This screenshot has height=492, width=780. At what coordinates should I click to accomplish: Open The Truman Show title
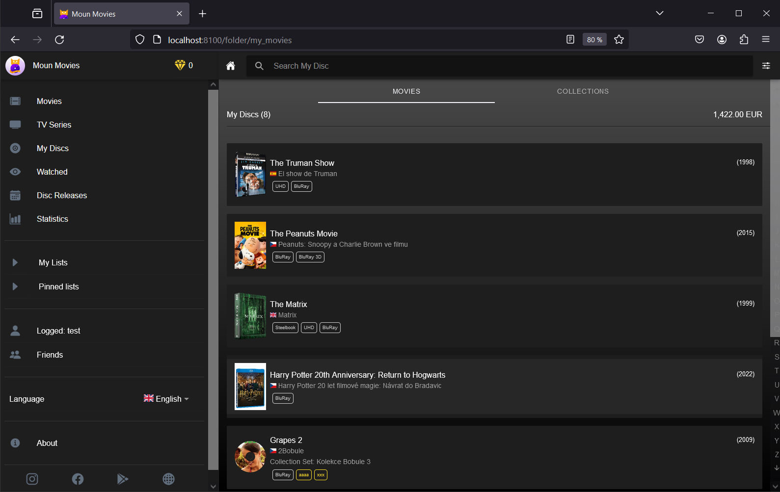click(x=302, y=163)
